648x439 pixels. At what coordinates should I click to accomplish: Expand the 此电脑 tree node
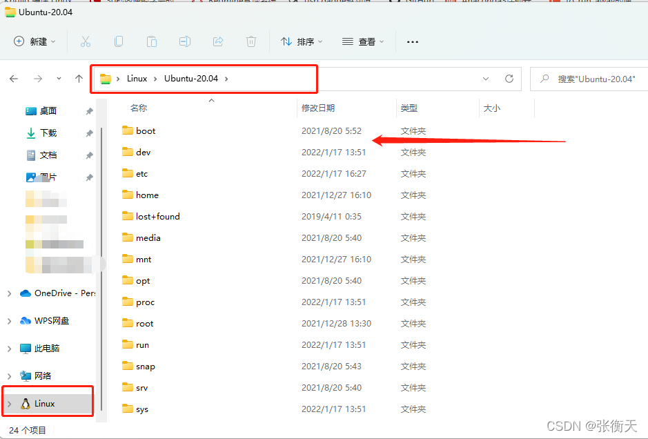[10, 349]
